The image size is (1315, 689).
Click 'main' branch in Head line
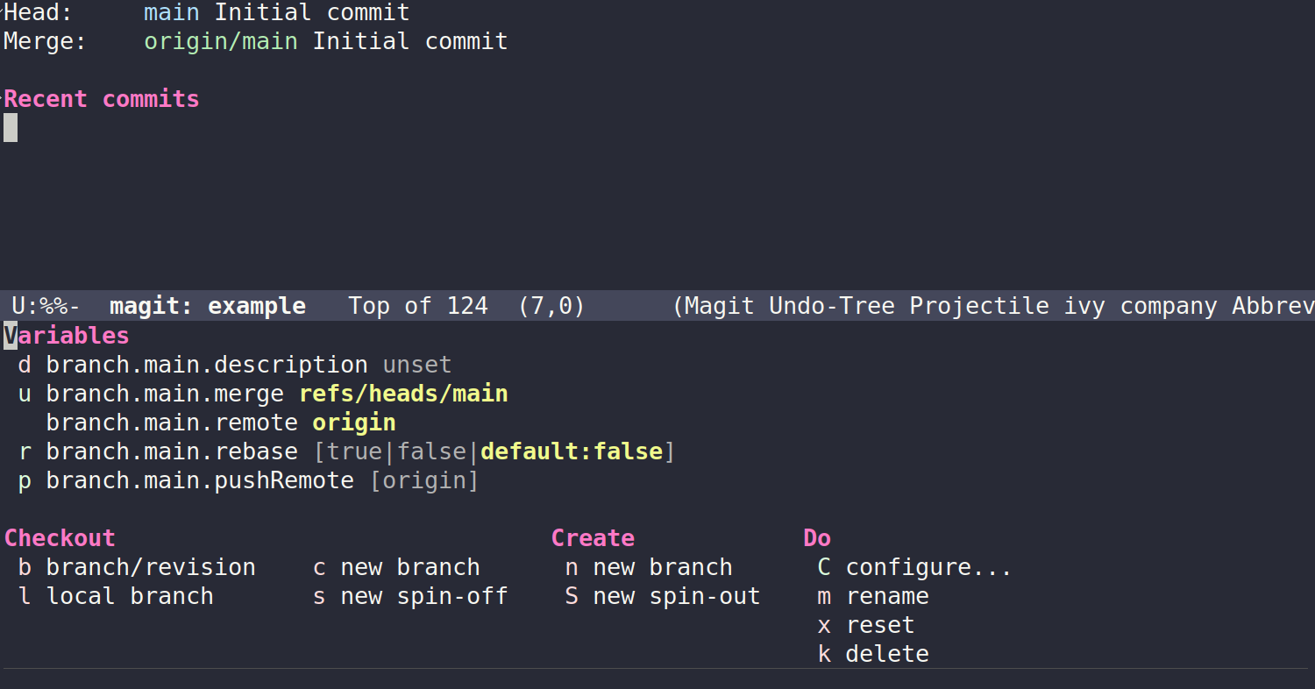tap(172, 13)
